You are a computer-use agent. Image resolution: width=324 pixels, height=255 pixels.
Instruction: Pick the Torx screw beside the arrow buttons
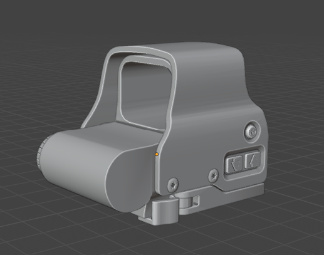(214, 175)
